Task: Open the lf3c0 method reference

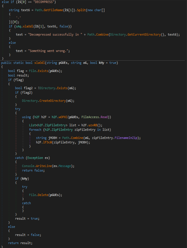Action: point(47,142)
